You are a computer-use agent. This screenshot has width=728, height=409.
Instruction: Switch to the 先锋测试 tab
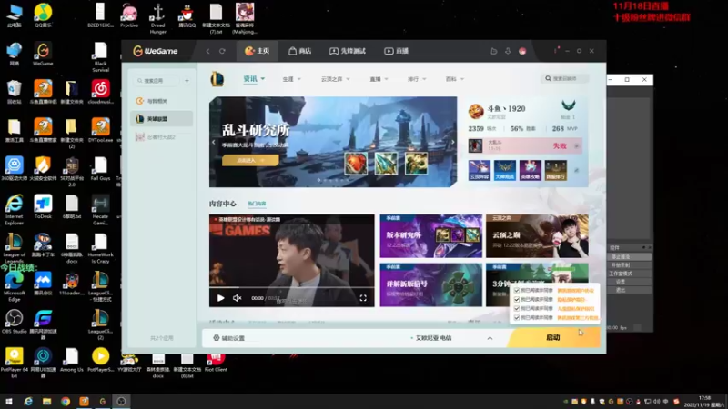348,51
